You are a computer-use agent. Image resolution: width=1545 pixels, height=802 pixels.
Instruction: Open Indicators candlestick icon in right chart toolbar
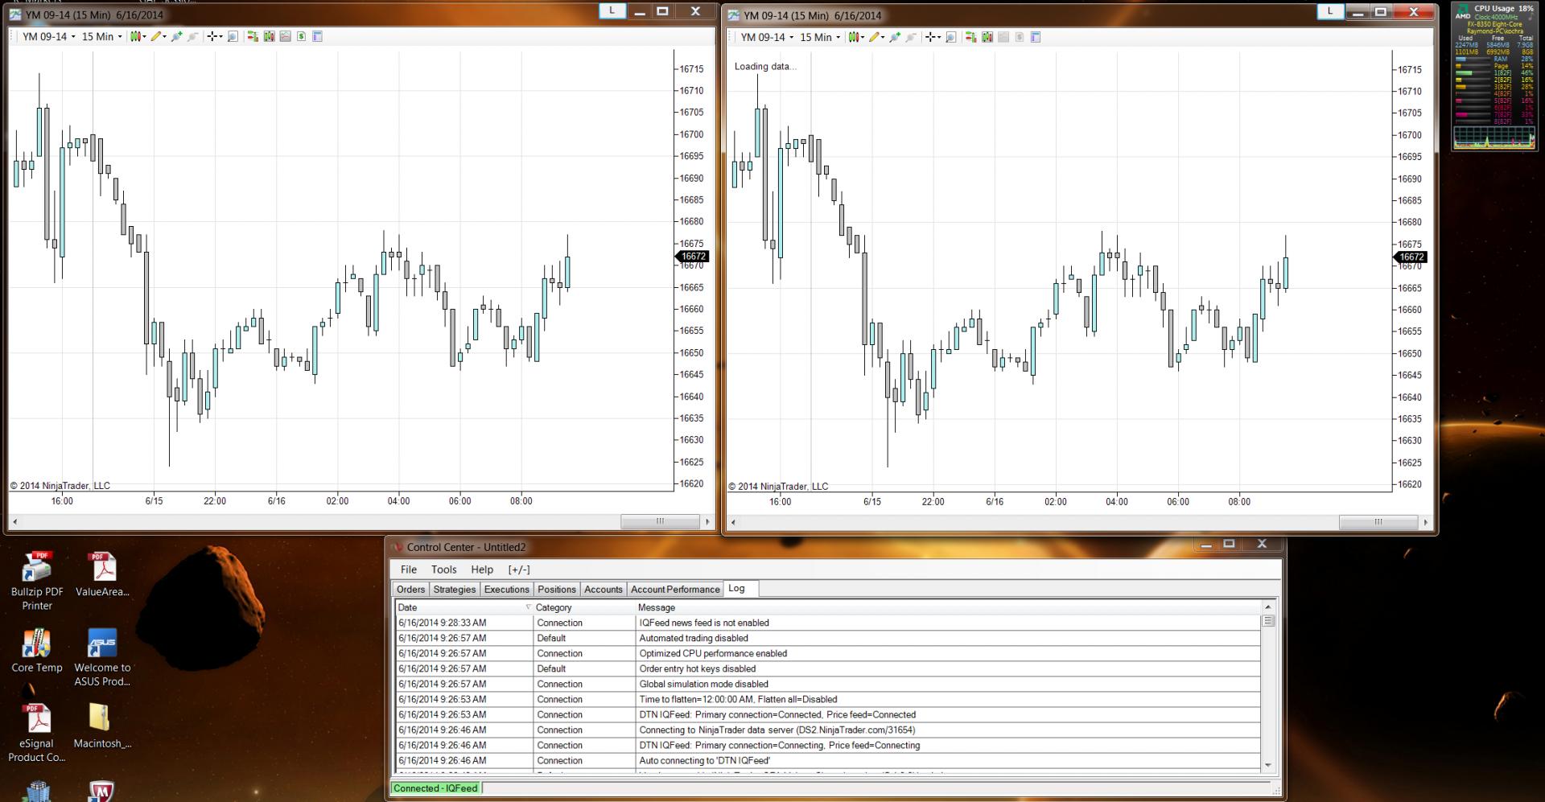pos(987,37)
